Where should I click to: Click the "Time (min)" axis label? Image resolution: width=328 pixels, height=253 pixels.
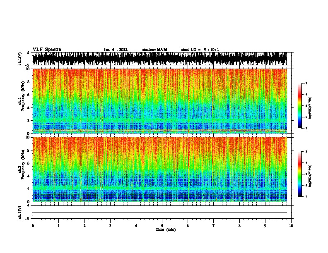pyautogui.click(x=166, y=229)
